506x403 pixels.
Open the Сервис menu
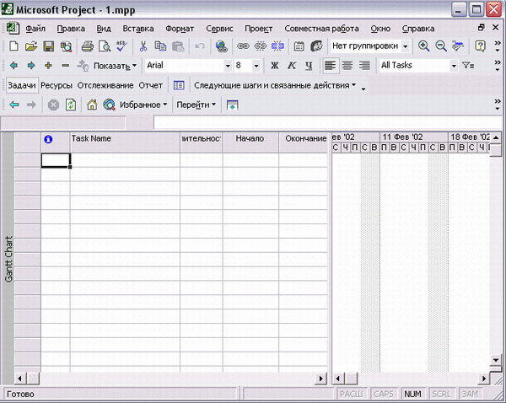pos(219,29)
